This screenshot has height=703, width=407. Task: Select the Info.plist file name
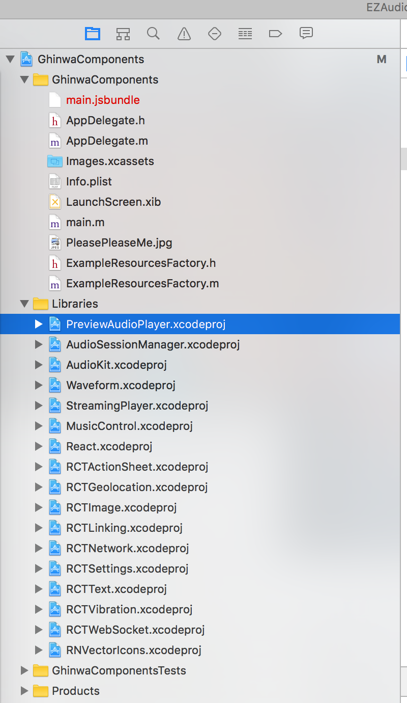point(89,181)
